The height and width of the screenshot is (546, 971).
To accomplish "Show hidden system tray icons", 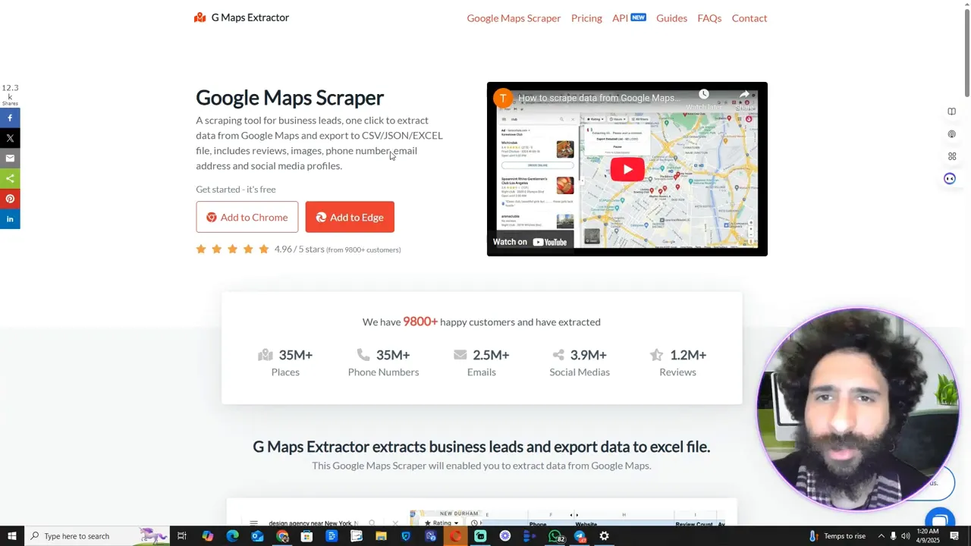I will coord(881,536).
